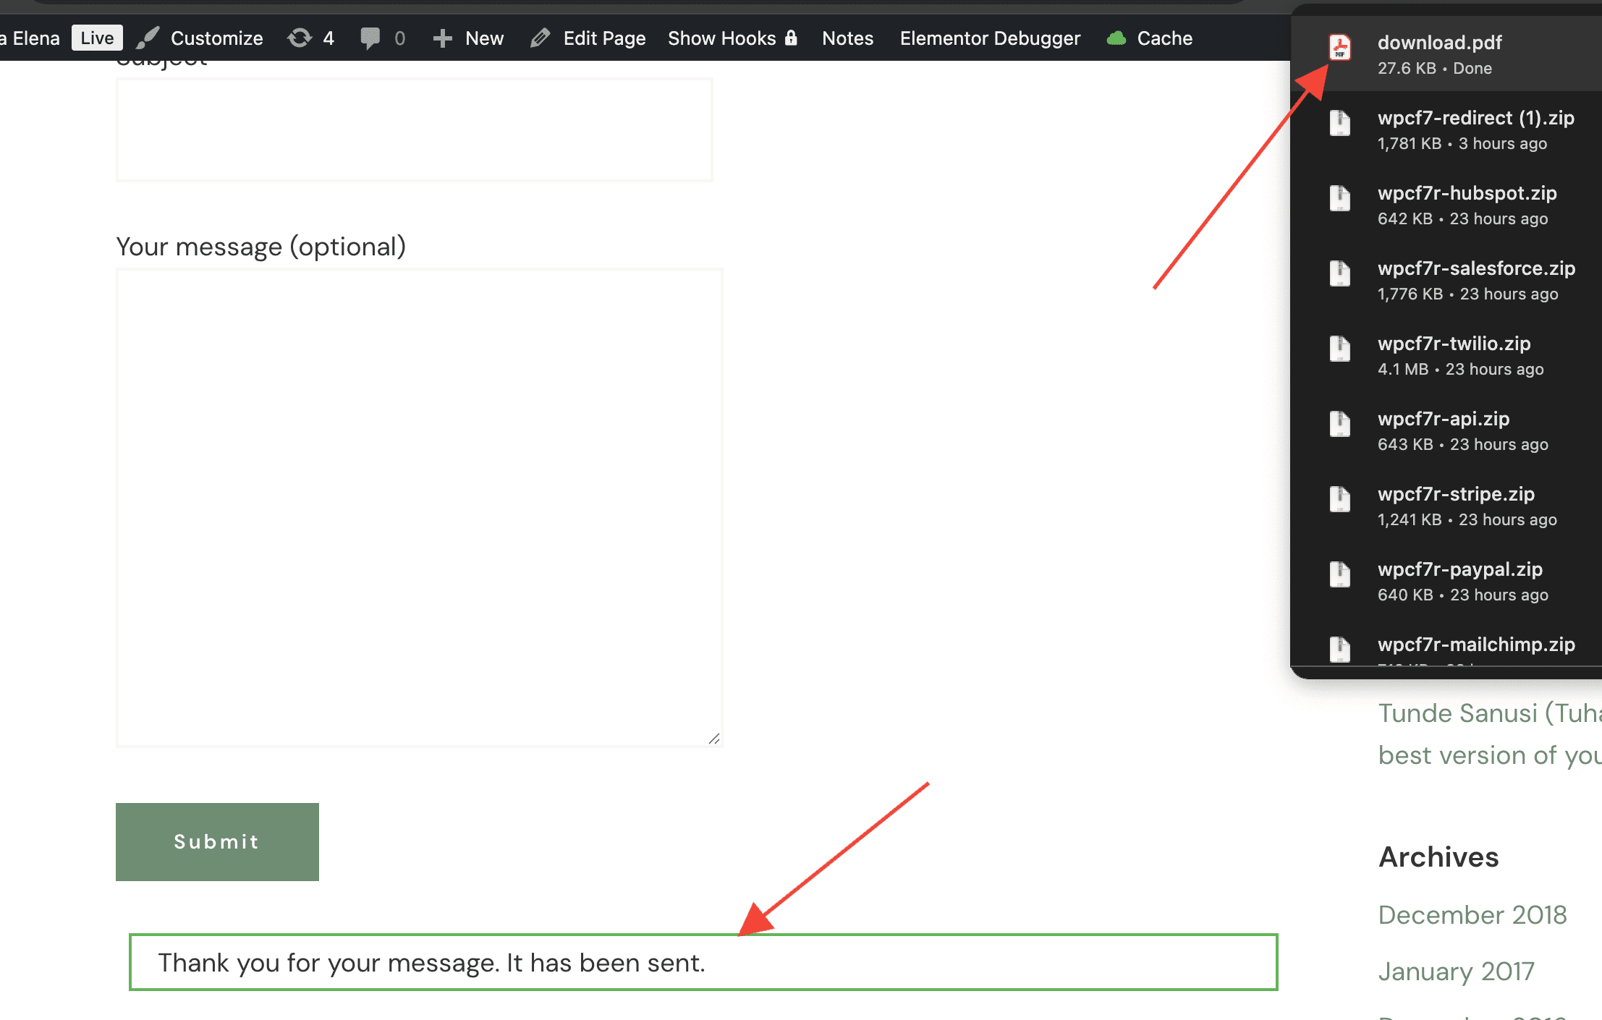This screenshot has width=1602, height=1020.
Task: Click the wpcf7r-hubspot.zip file icon
Action: click(x=1339, y=198)
